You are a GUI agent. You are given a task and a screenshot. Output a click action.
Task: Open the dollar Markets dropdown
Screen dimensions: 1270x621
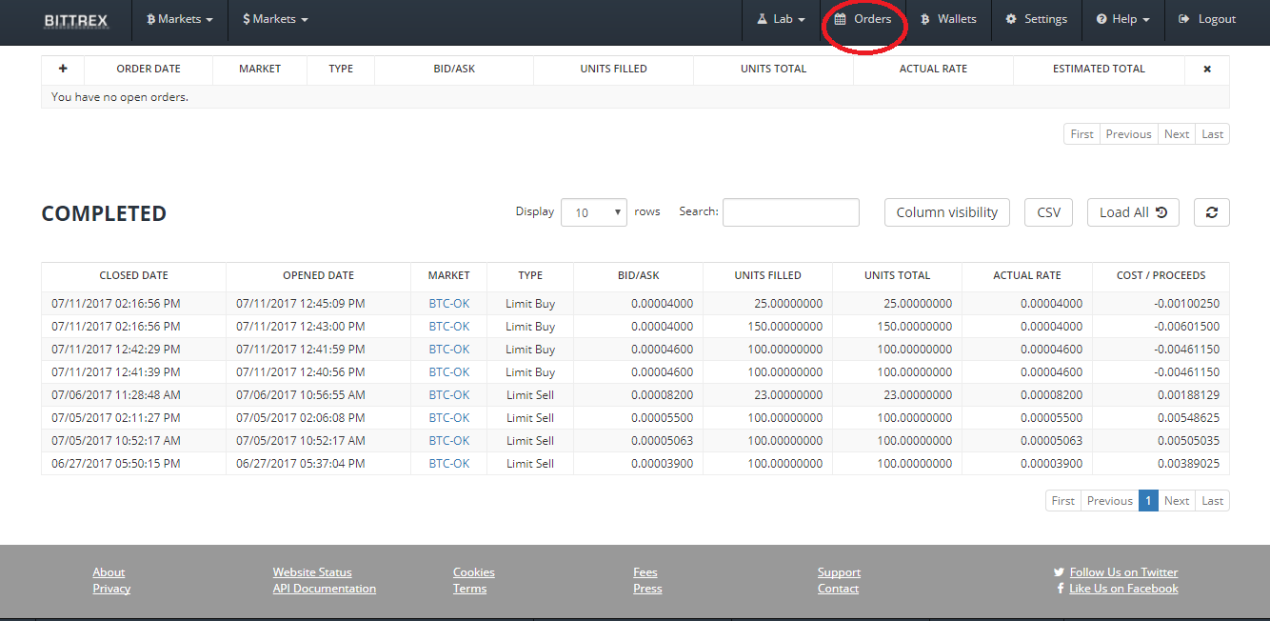click(x=274, y=18)
